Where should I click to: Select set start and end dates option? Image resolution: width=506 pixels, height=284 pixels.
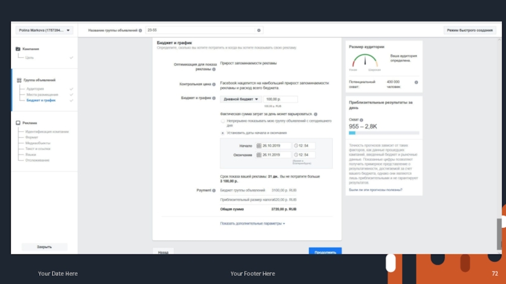click(222, 133)
